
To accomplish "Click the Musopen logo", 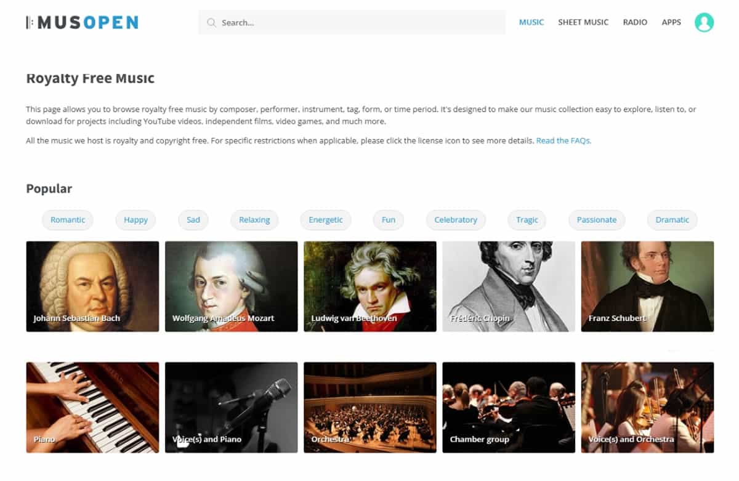I will pos(82,22).
